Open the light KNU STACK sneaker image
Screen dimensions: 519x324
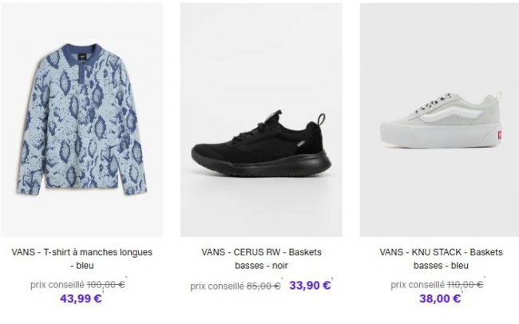tap(440, 120)
